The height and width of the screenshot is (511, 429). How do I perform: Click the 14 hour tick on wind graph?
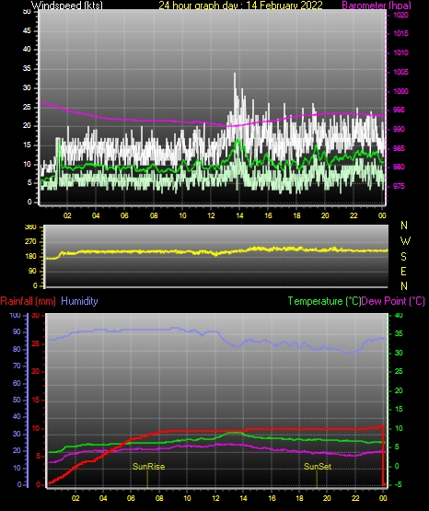(239, 215)
